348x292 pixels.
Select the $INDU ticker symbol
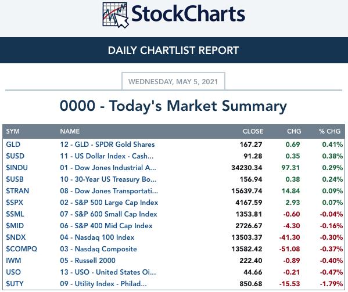pyautogui.click(x=17, y=168)
